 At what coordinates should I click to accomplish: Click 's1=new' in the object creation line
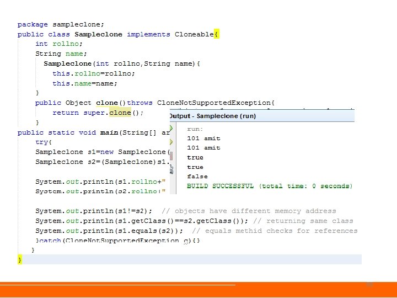pos(100,152)
